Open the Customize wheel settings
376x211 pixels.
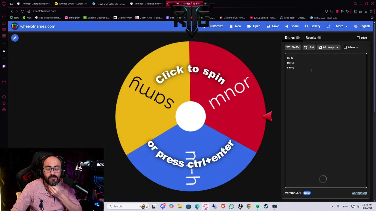(x=213, y=26)
